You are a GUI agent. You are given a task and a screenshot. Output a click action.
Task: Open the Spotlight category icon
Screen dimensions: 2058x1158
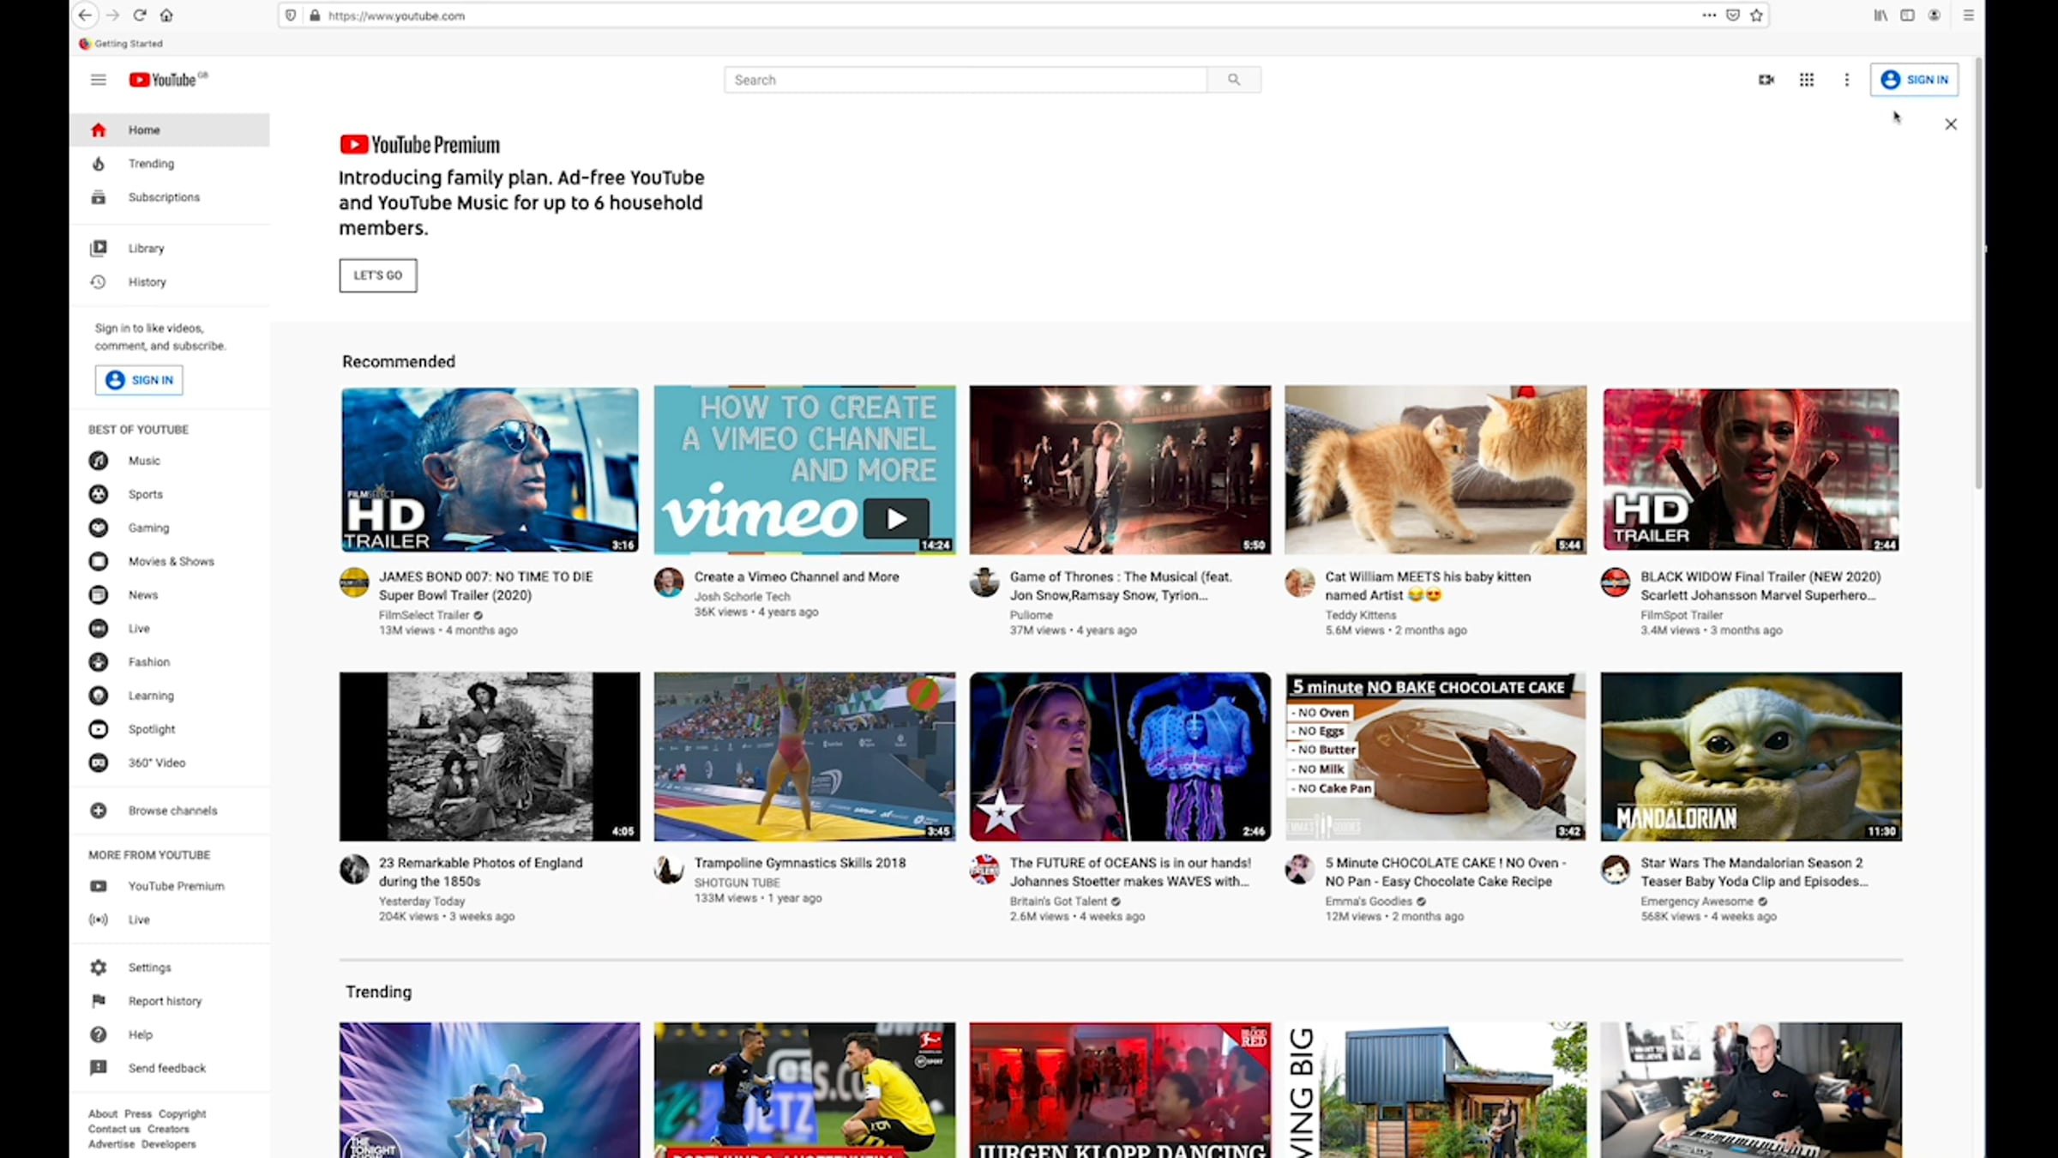(x=99, y=728)
